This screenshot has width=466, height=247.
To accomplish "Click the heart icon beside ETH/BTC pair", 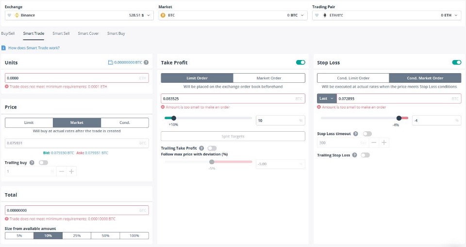I will [317, 15].
